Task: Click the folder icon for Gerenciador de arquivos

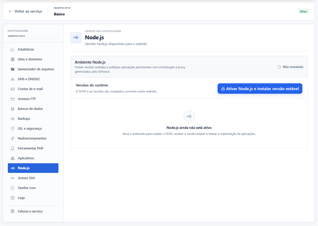Action: tap(13, 69)
